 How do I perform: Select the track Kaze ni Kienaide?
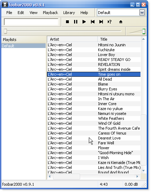tap(94, 163)
